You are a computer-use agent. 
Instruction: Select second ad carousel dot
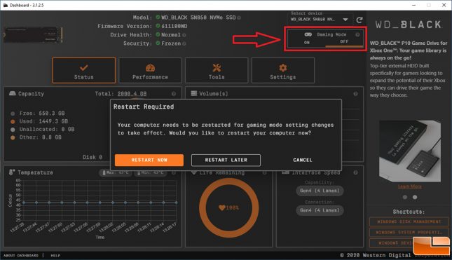pyautogui.click(x=415, y=197)
